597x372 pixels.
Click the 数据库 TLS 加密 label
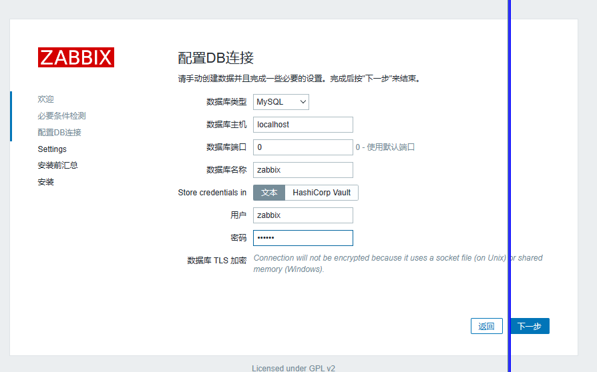point(217,260)
